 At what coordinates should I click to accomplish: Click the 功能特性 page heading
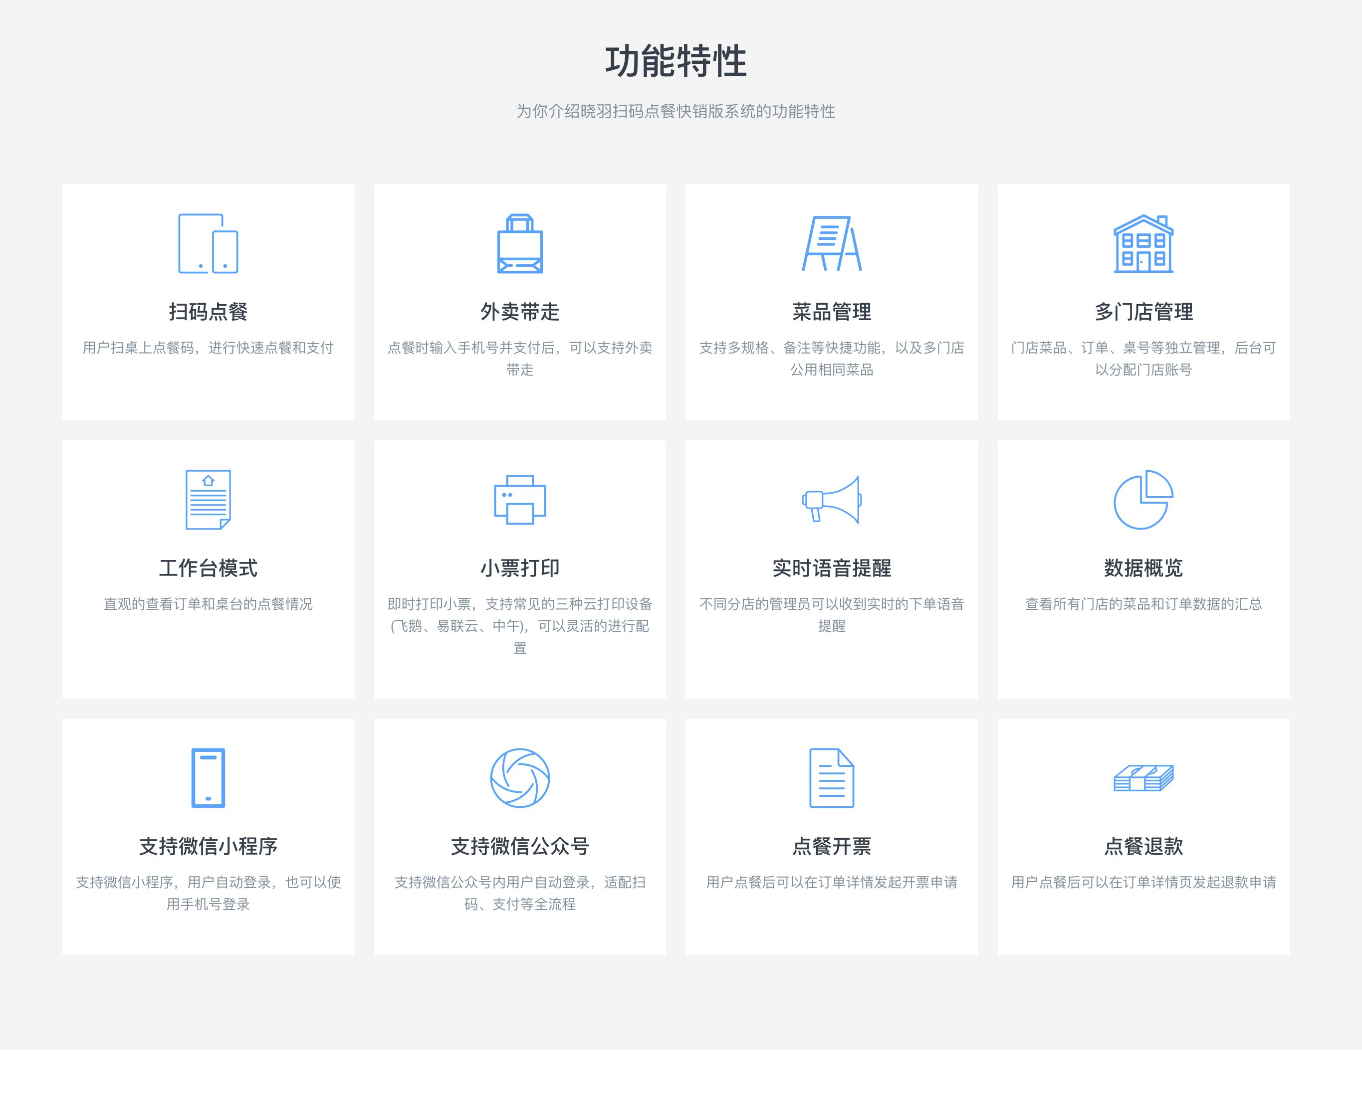[x=676, y=61]
